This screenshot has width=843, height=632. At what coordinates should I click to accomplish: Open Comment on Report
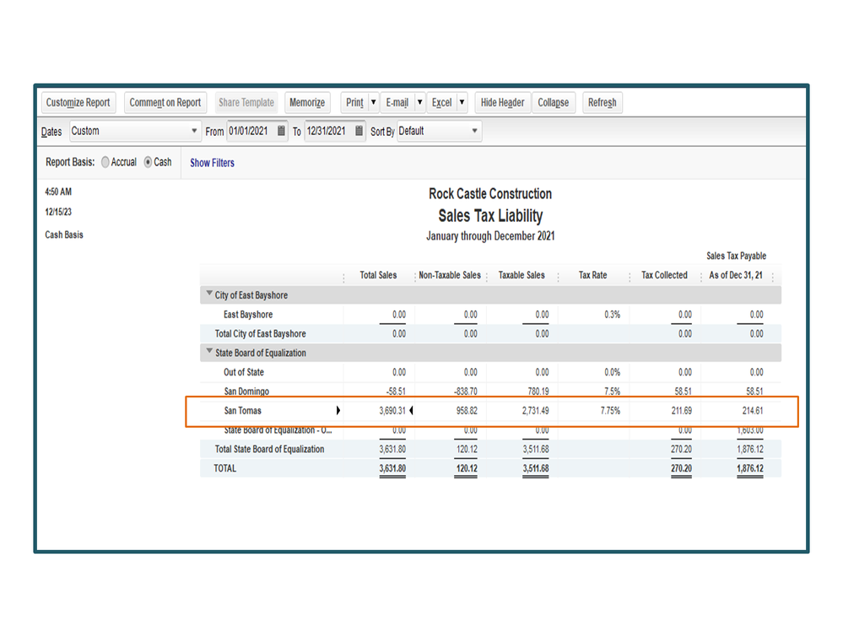tap(165, 103)
